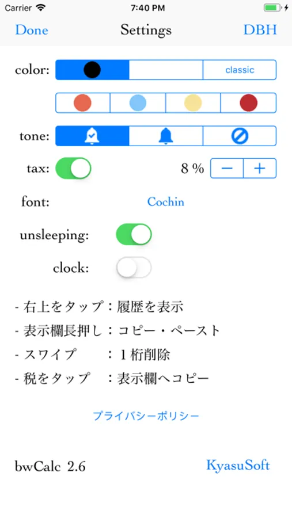Pick the pale yellow color swatch

coord(193,103)
